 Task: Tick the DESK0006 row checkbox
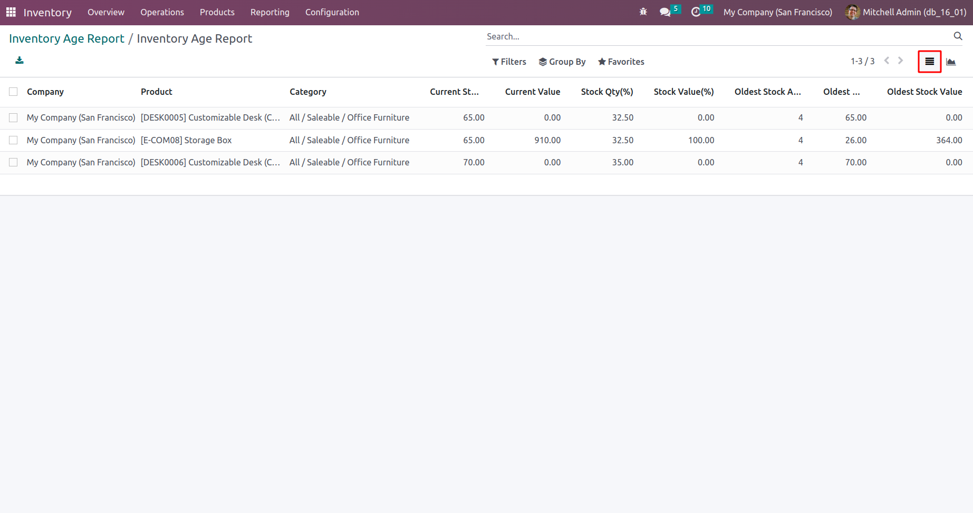pyautogui.click(x=13, y=162)
